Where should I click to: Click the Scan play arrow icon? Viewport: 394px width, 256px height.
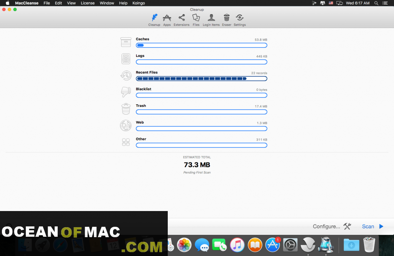(381, 226)
